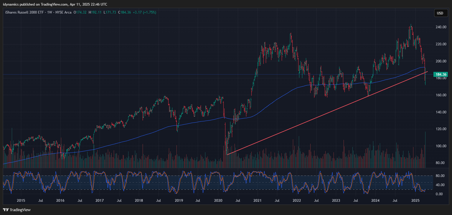Click the 2022 label on time axis
This screenshot has width=452, height=215.
point(297,201)
